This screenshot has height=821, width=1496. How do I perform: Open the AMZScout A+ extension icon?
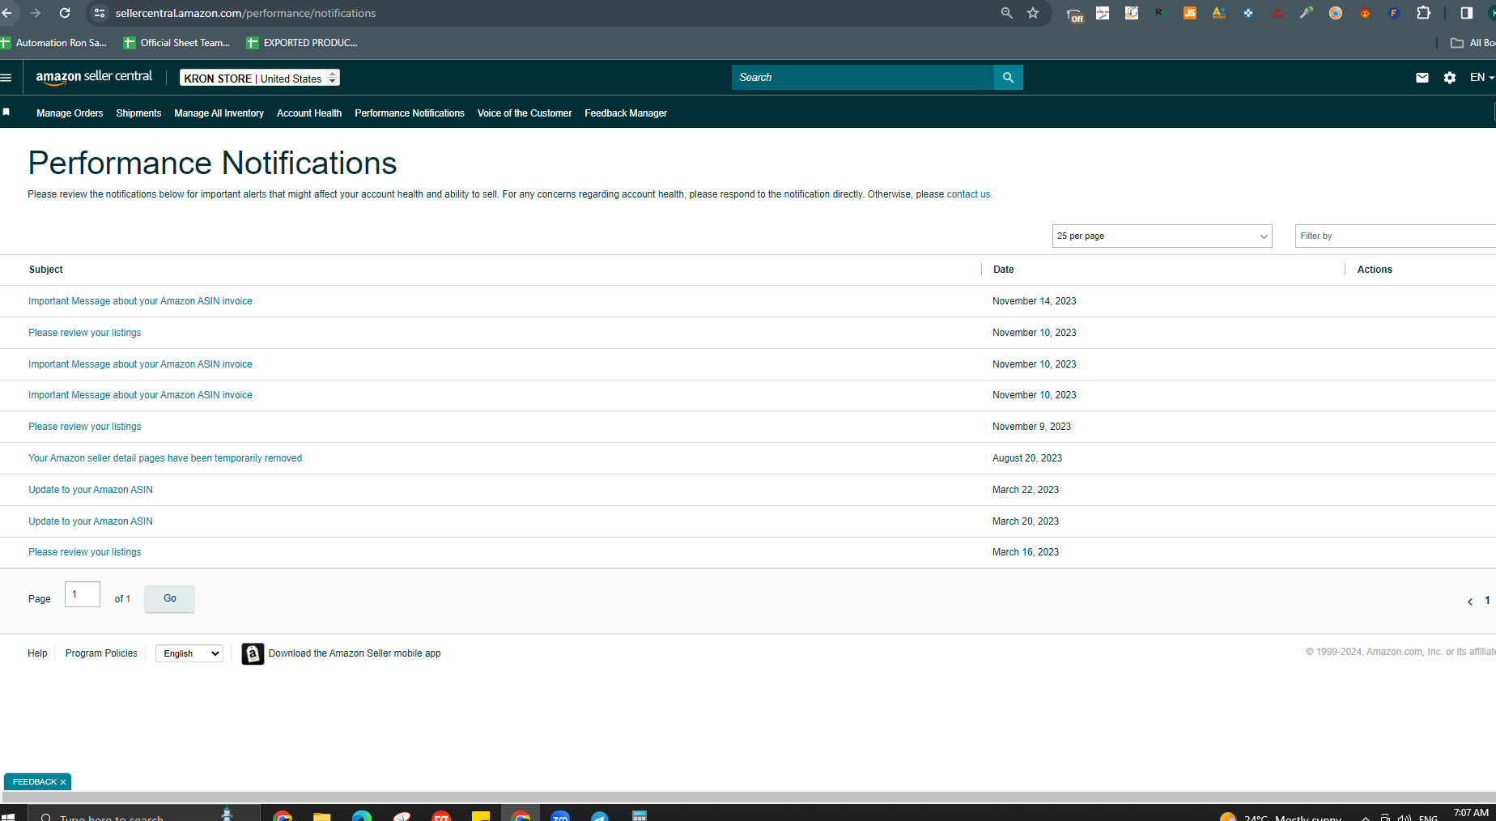pos(1219,13)
